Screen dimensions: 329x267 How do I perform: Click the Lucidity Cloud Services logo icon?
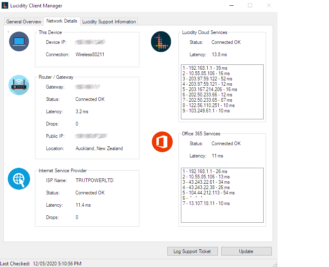coord(161,41)
